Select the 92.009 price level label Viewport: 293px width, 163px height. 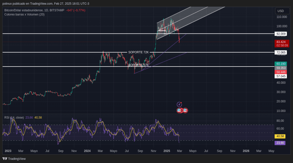pyautogui.click(x=280, y=34)
